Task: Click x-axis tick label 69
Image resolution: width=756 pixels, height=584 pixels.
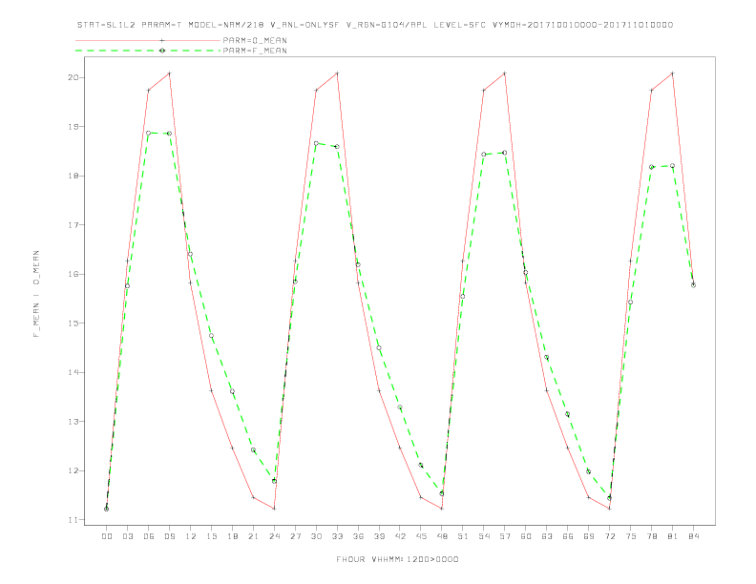Action: click(589, 536)
